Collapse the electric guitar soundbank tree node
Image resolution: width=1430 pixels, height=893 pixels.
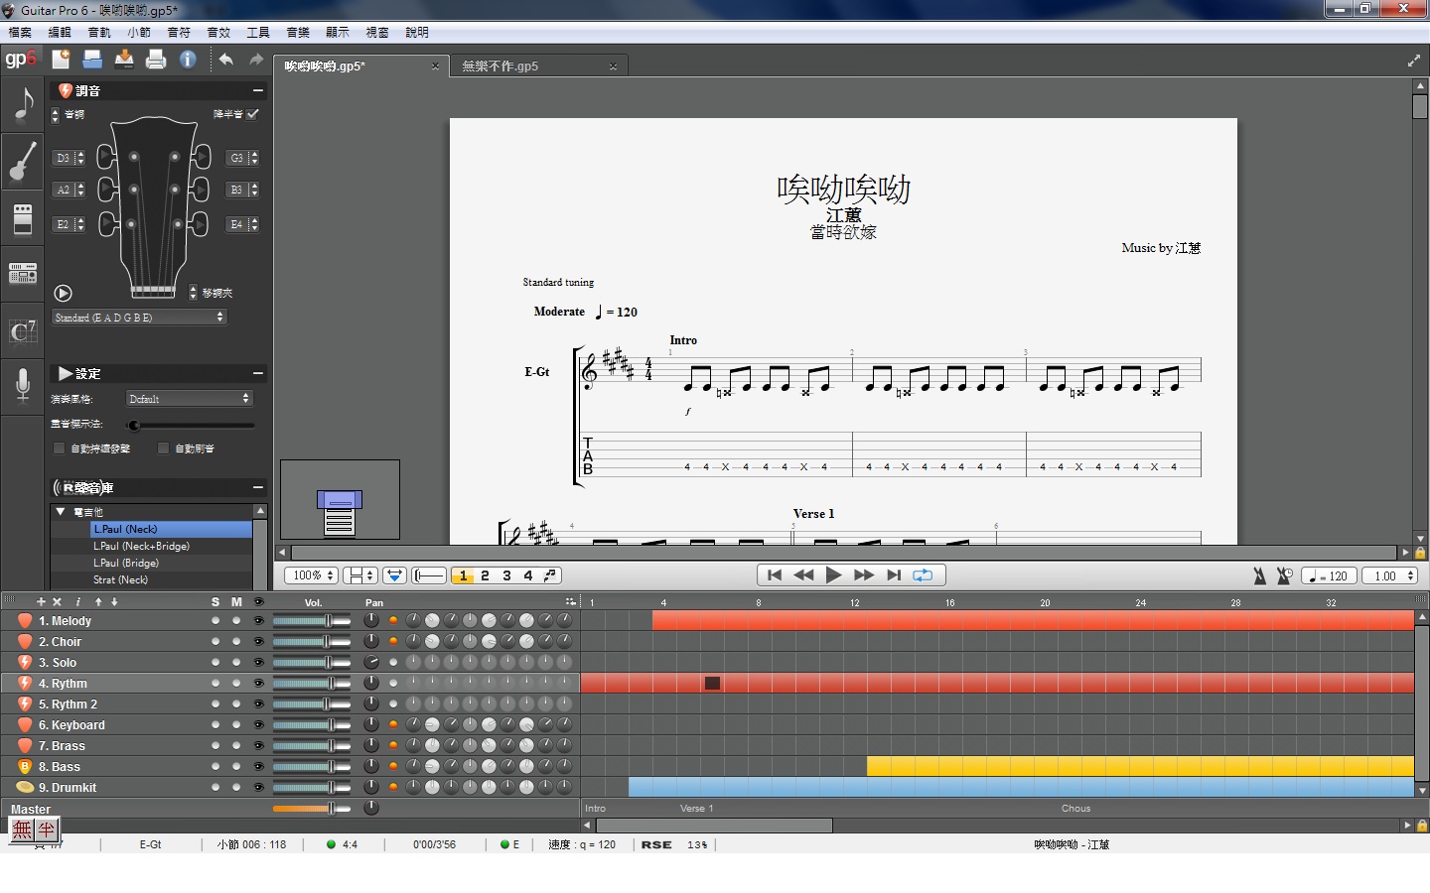[x=61, y=512]
